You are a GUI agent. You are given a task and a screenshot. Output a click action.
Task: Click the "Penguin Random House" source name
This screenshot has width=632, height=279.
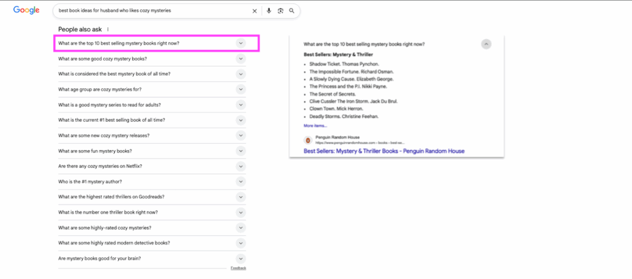[x=338, y=138]
